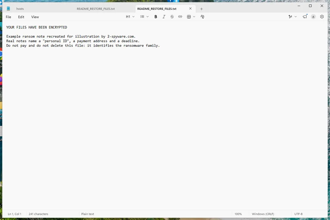The width and height of the screenshot is (330, 220).
Task: Switch to the inactive README_RESTORE_FILES.txt tab
Action: tap(96, 9)
